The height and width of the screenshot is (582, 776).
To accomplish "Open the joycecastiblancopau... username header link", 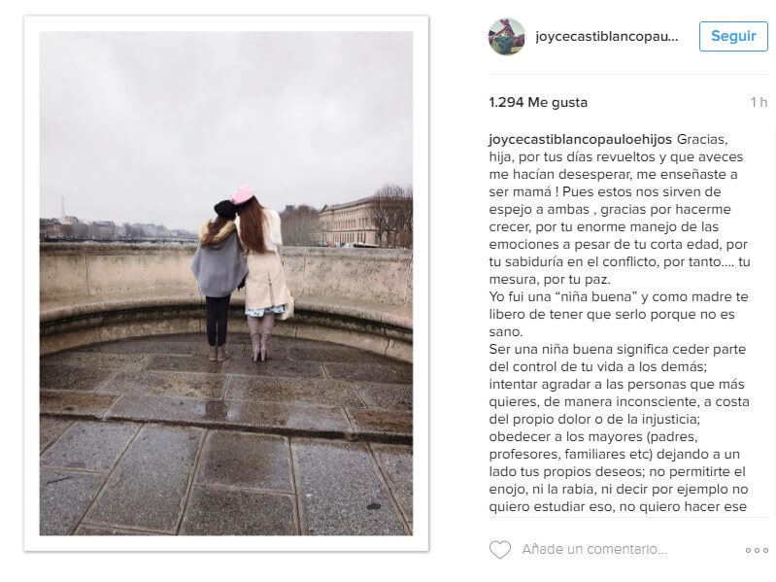I will [x=606, y=36].
